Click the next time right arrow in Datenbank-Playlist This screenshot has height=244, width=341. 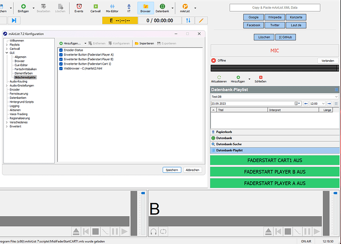click(x=329, y=104)
